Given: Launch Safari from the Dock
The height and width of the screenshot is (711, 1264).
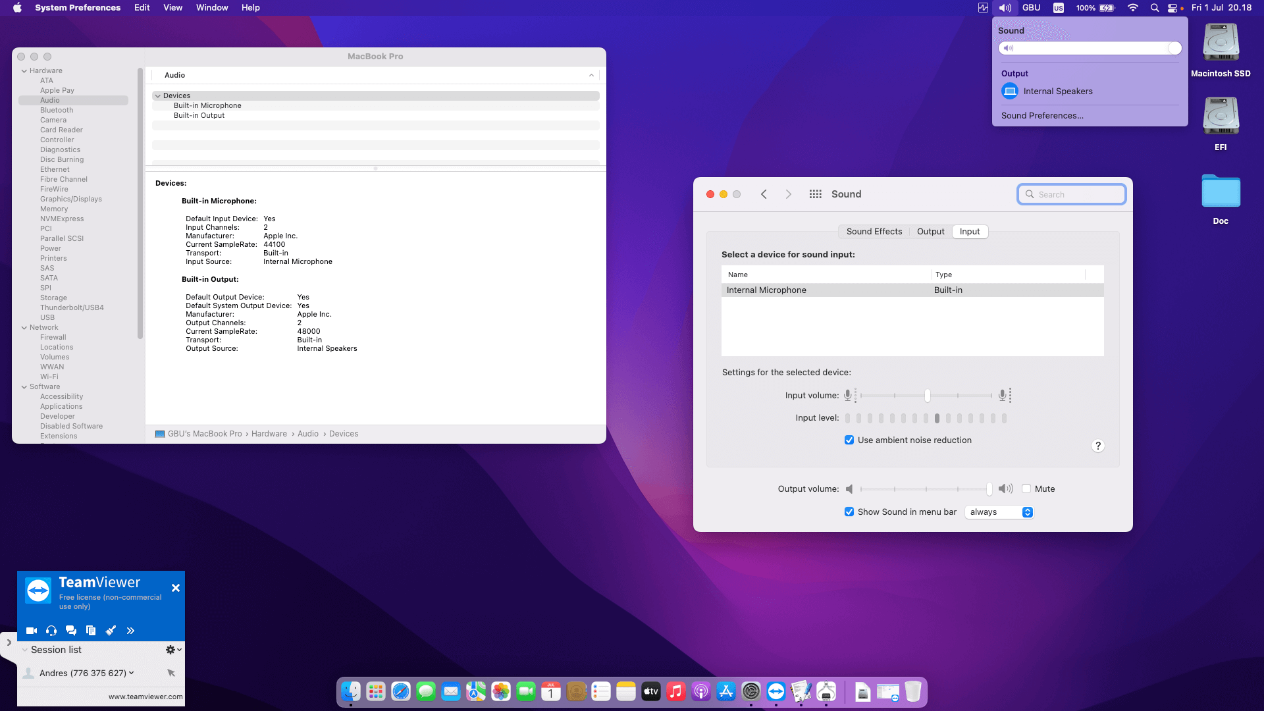Looking at the screenshot, I should [400, 691].
